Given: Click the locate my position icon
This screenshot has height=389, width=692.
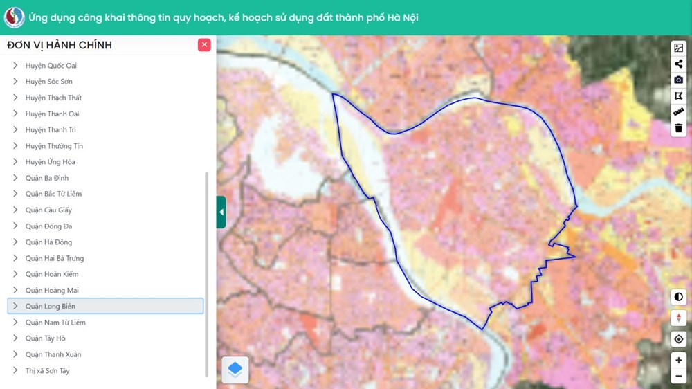Looking at the screenshot, I should click(x=678, y=339).
